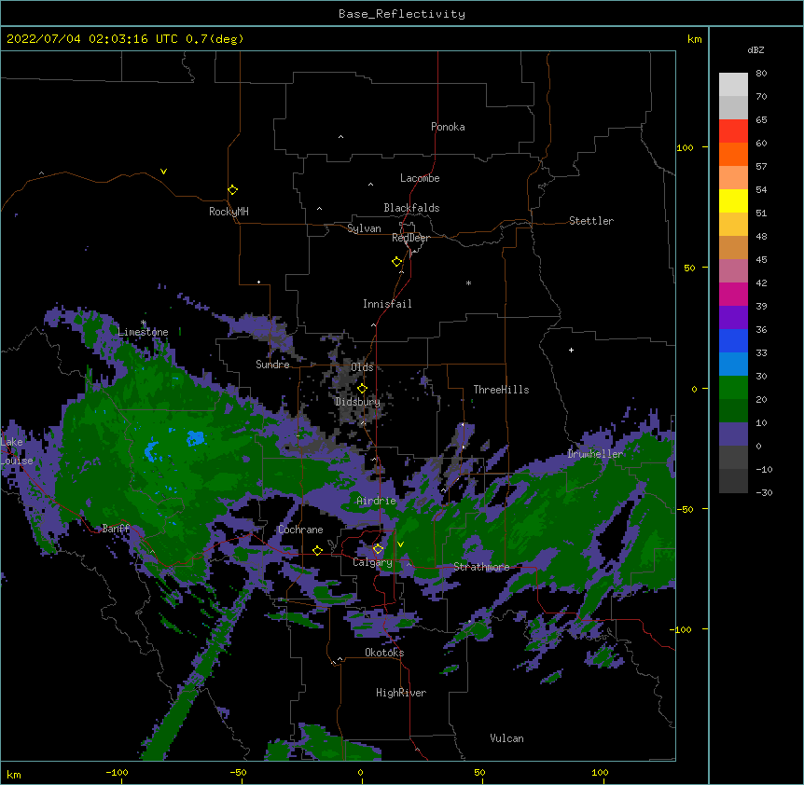The height and width of the screenshot is (785, 804).
Task: Click the Olds town label
Action: click(x=362, y=367)
